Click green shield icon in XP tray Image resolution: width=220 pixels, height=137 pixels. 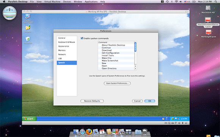pyautogui.click(x=173, y=119)
